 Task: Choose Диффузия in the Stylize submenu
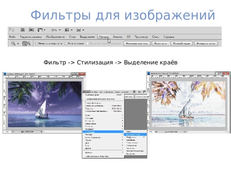[x=135, y=137]
